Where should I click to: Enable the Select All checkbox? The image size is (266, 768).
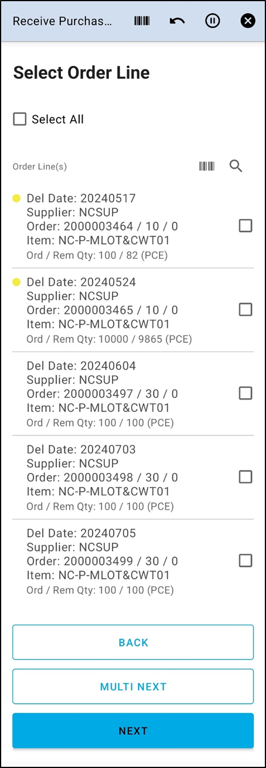[x=20, y=119]
